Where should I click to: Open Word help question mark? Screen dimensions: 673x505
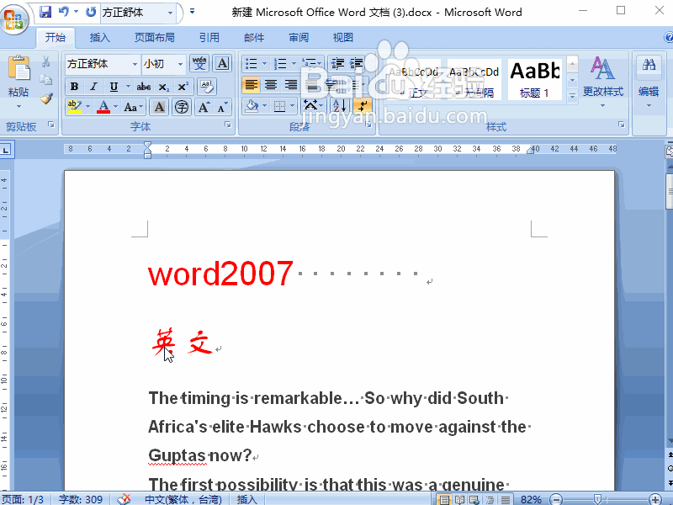coord(668,38)
